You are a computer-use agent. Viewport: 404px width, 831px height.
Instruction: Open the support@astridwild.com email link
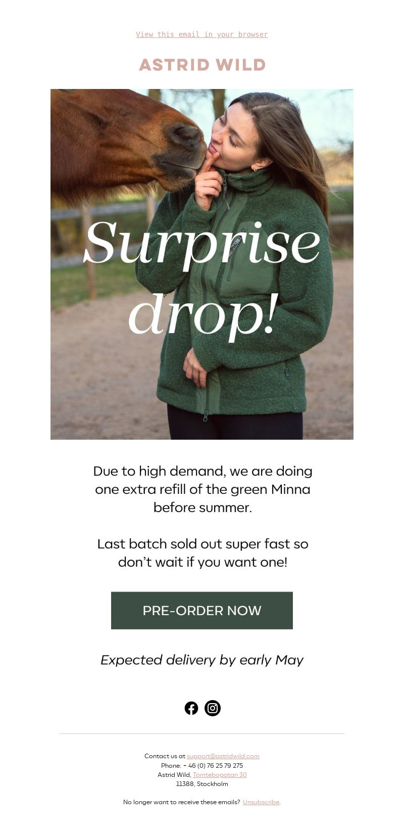click(223, 756)
